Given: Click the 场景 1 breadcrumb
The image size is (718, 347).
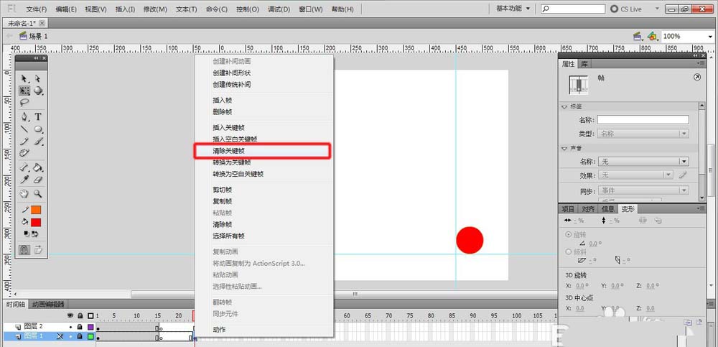Looking at the screenshot, I should [x=34, y=36].
